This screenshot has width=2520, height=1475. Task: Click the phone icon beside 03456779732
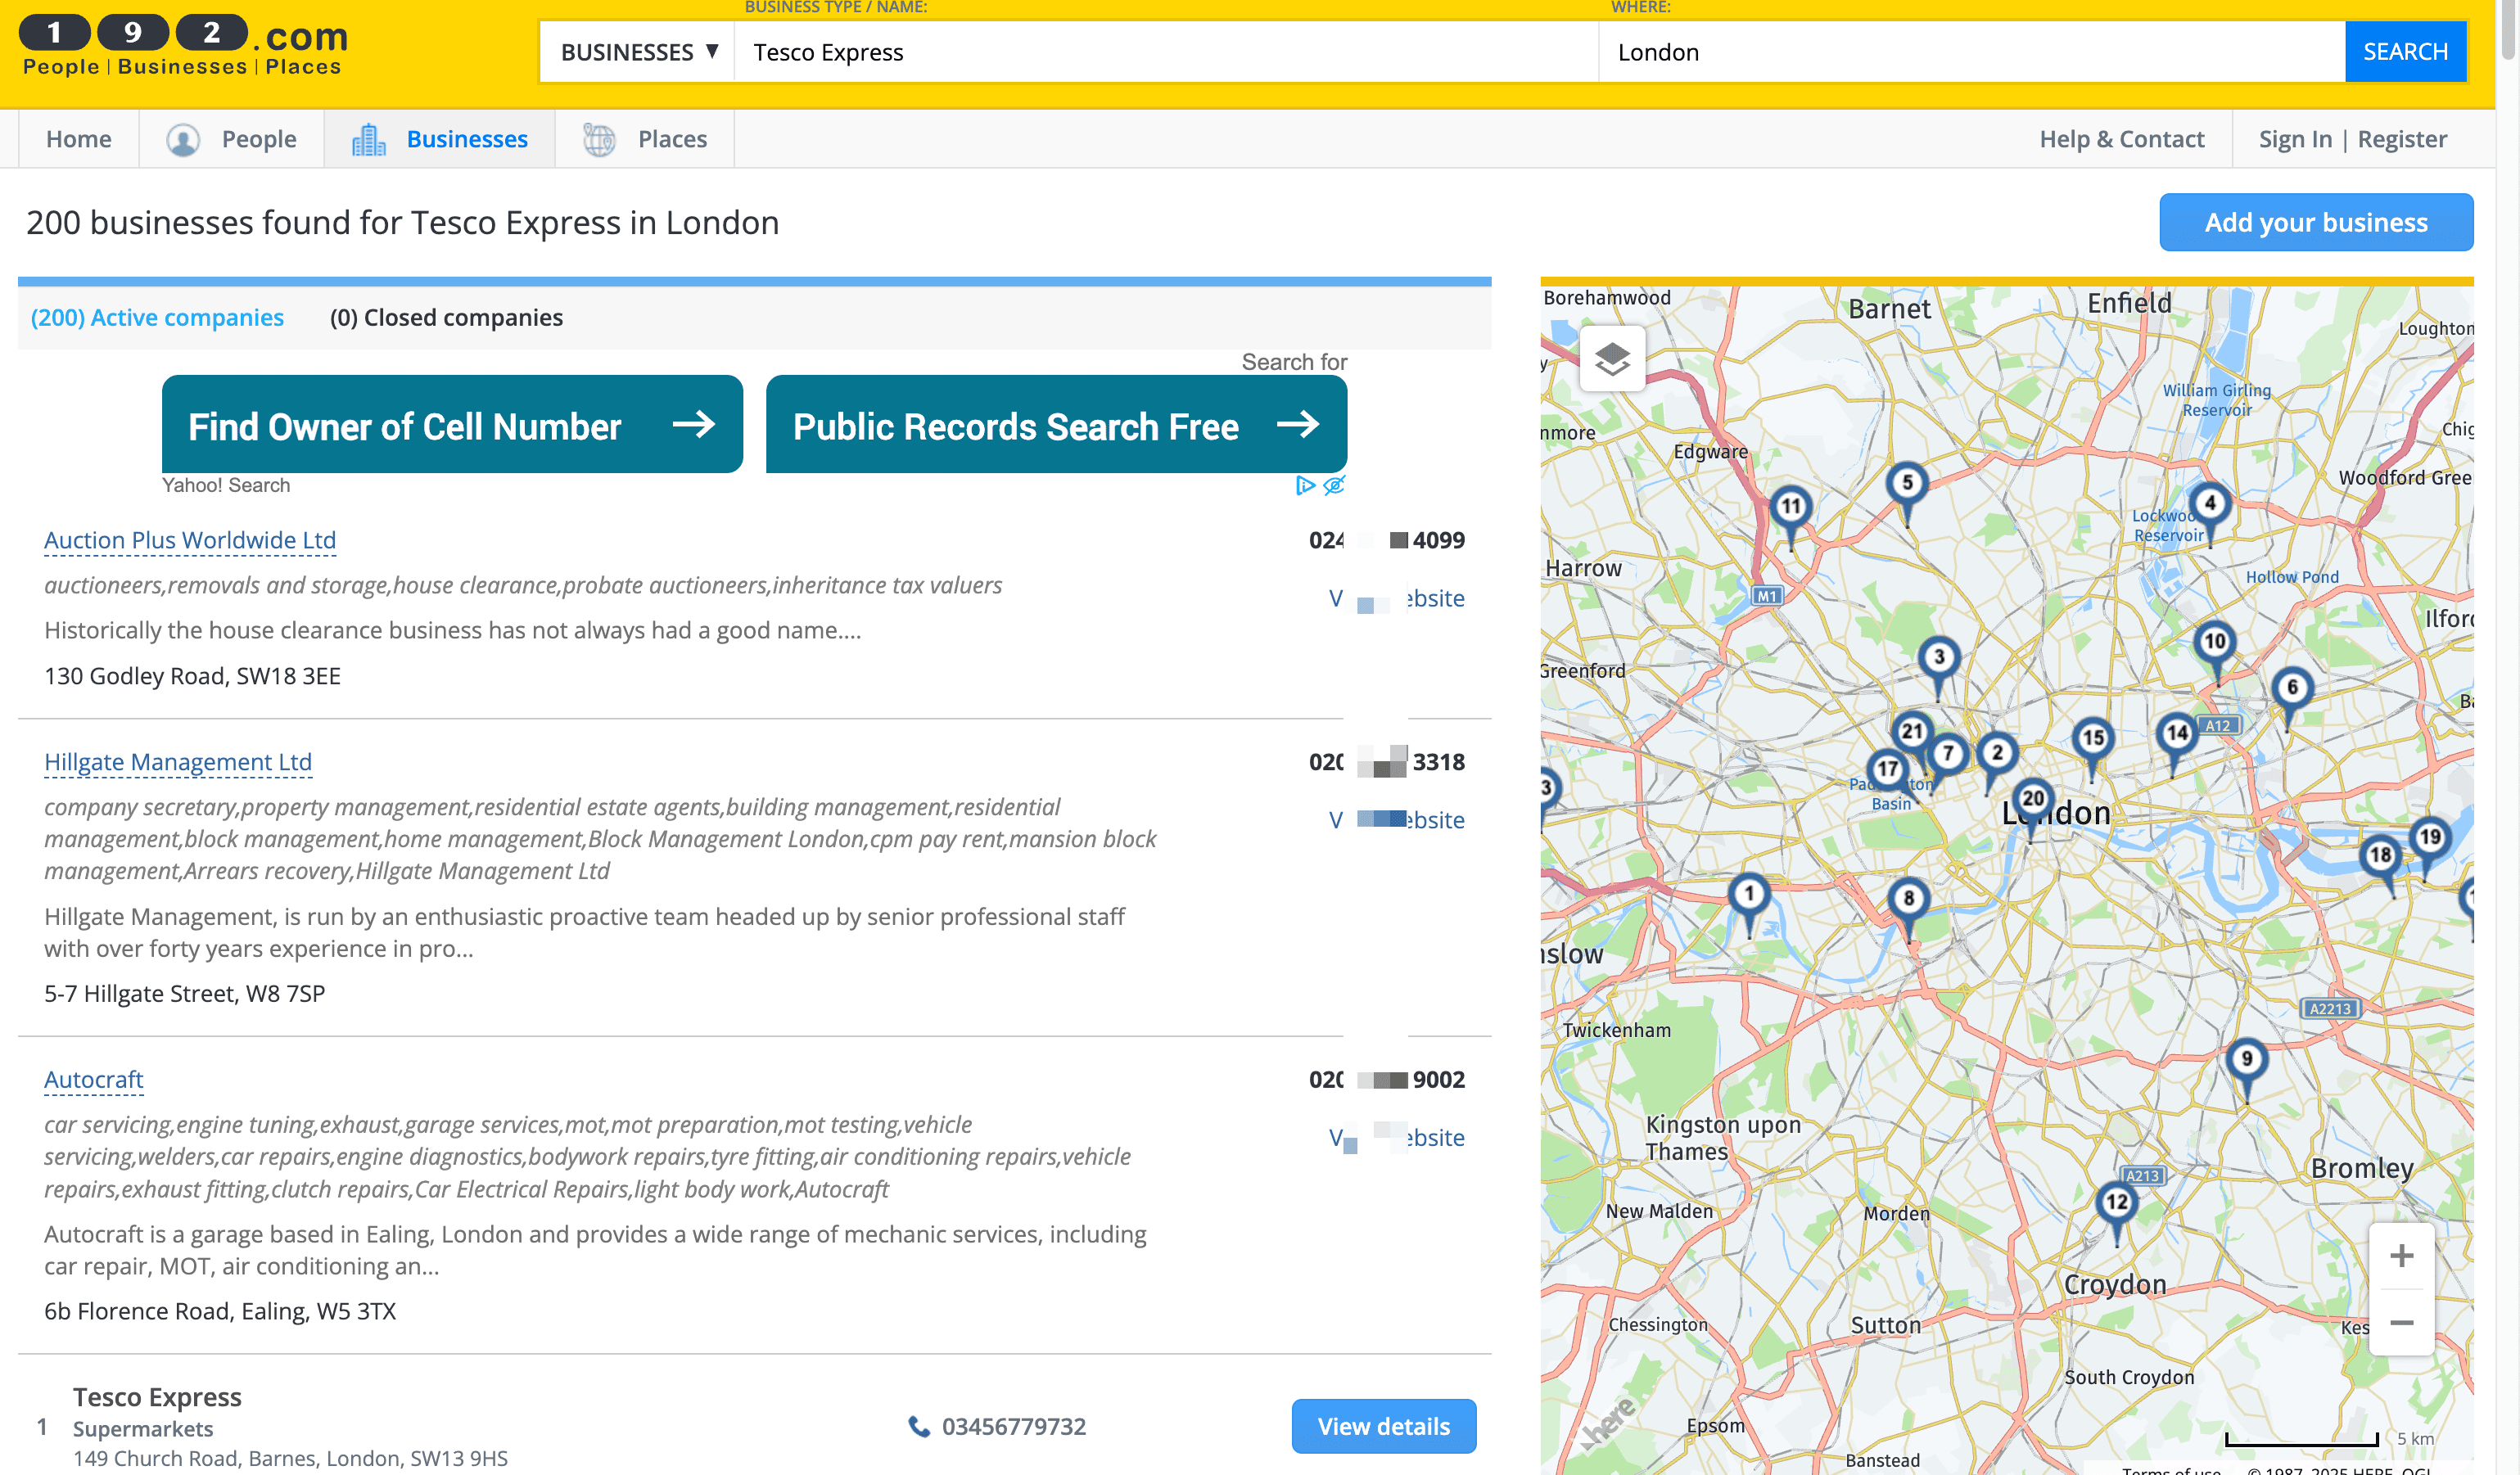click(918, 1426)
